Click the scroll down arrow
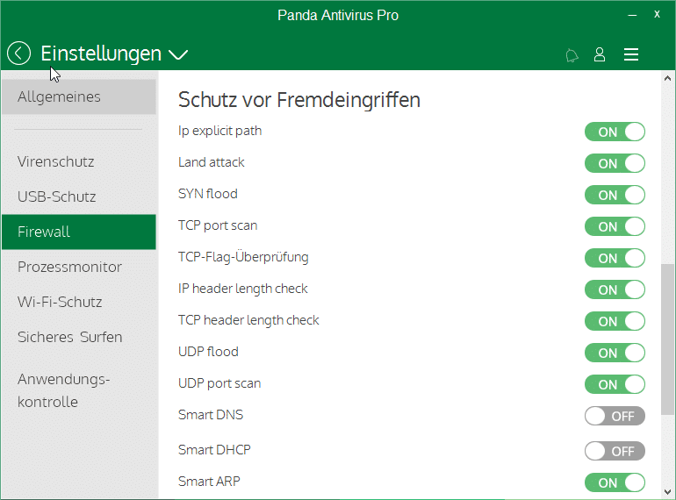Image resolution: width=676 pixels, height=500 pixels. coord(668,492)
